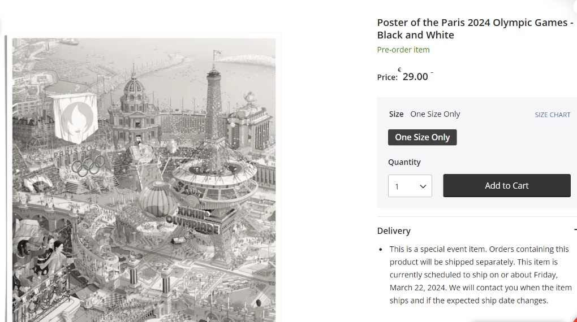Click the Olympic rings on the poster

click(x=88, y=166)
